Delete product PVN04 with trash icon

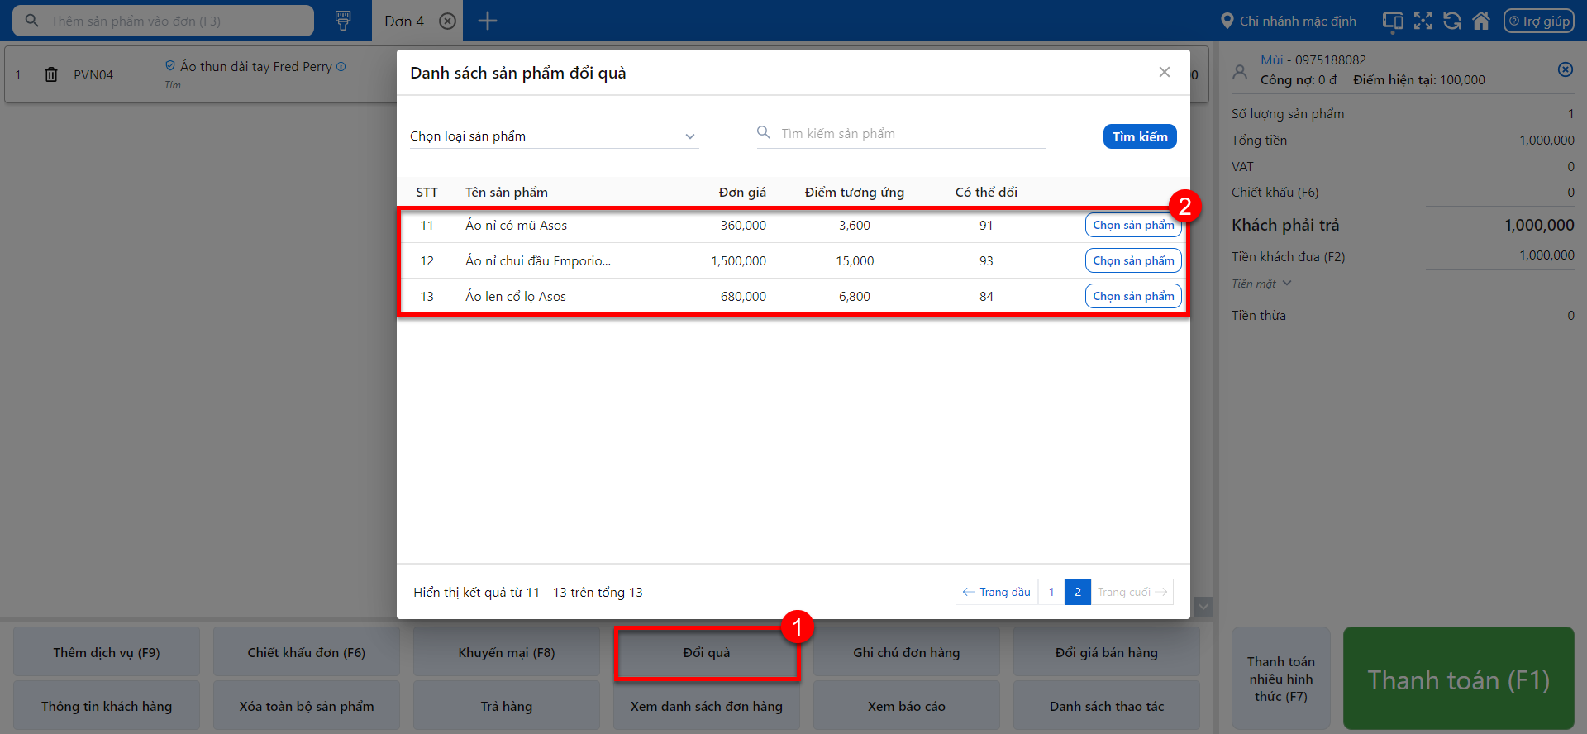click(51, 74)
